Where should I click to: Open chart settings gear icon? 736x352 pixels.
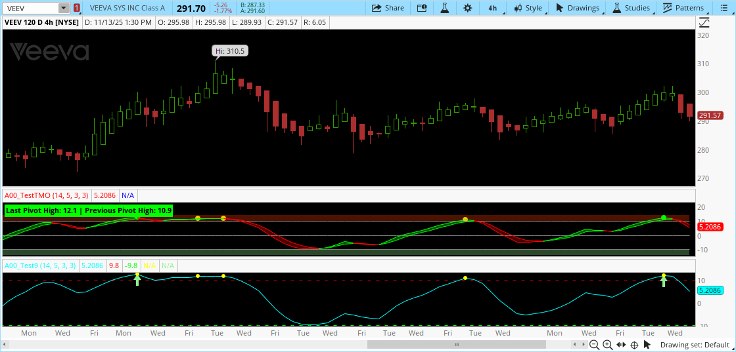pos(467,8)
